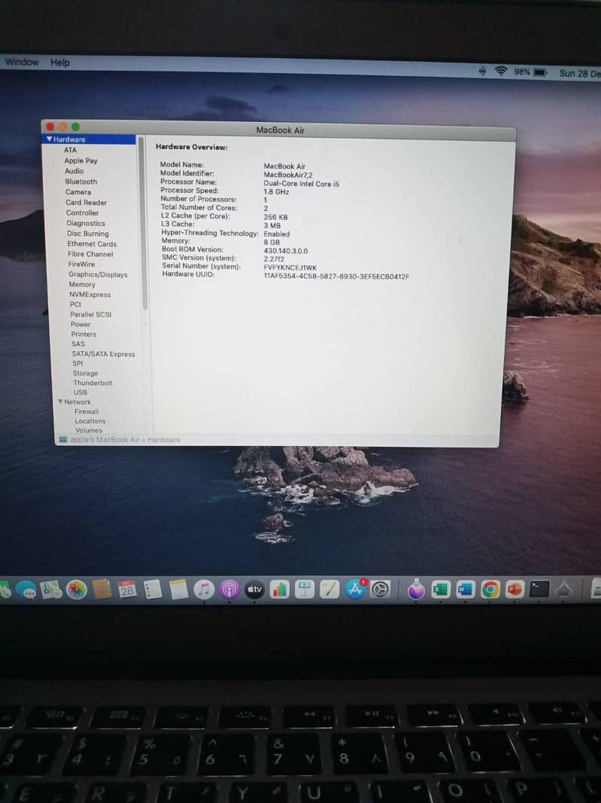This screenshot has height=803, width=601.
Task: Open the Podcasts app in the dock
Action: click(229, 590)
